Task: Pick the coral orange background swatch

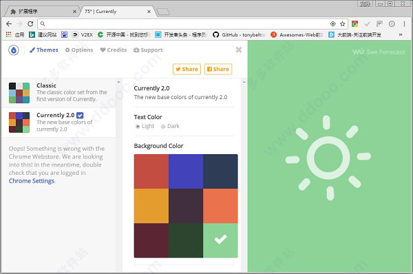Action: pyautogui.click(x=220, y=206)
